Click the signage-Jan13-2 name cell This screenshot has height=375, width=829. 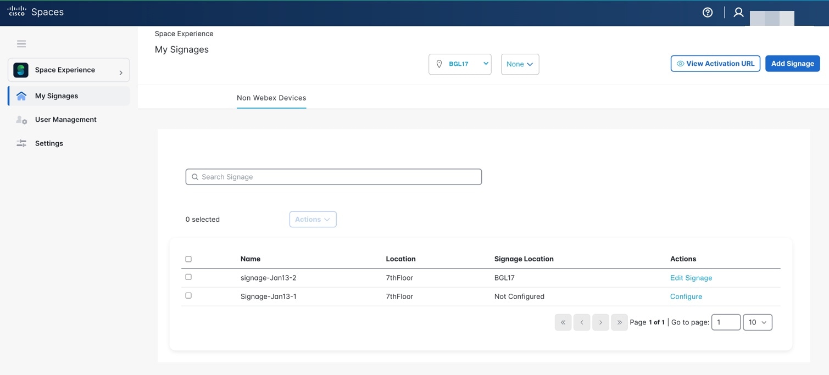[268, 278]
